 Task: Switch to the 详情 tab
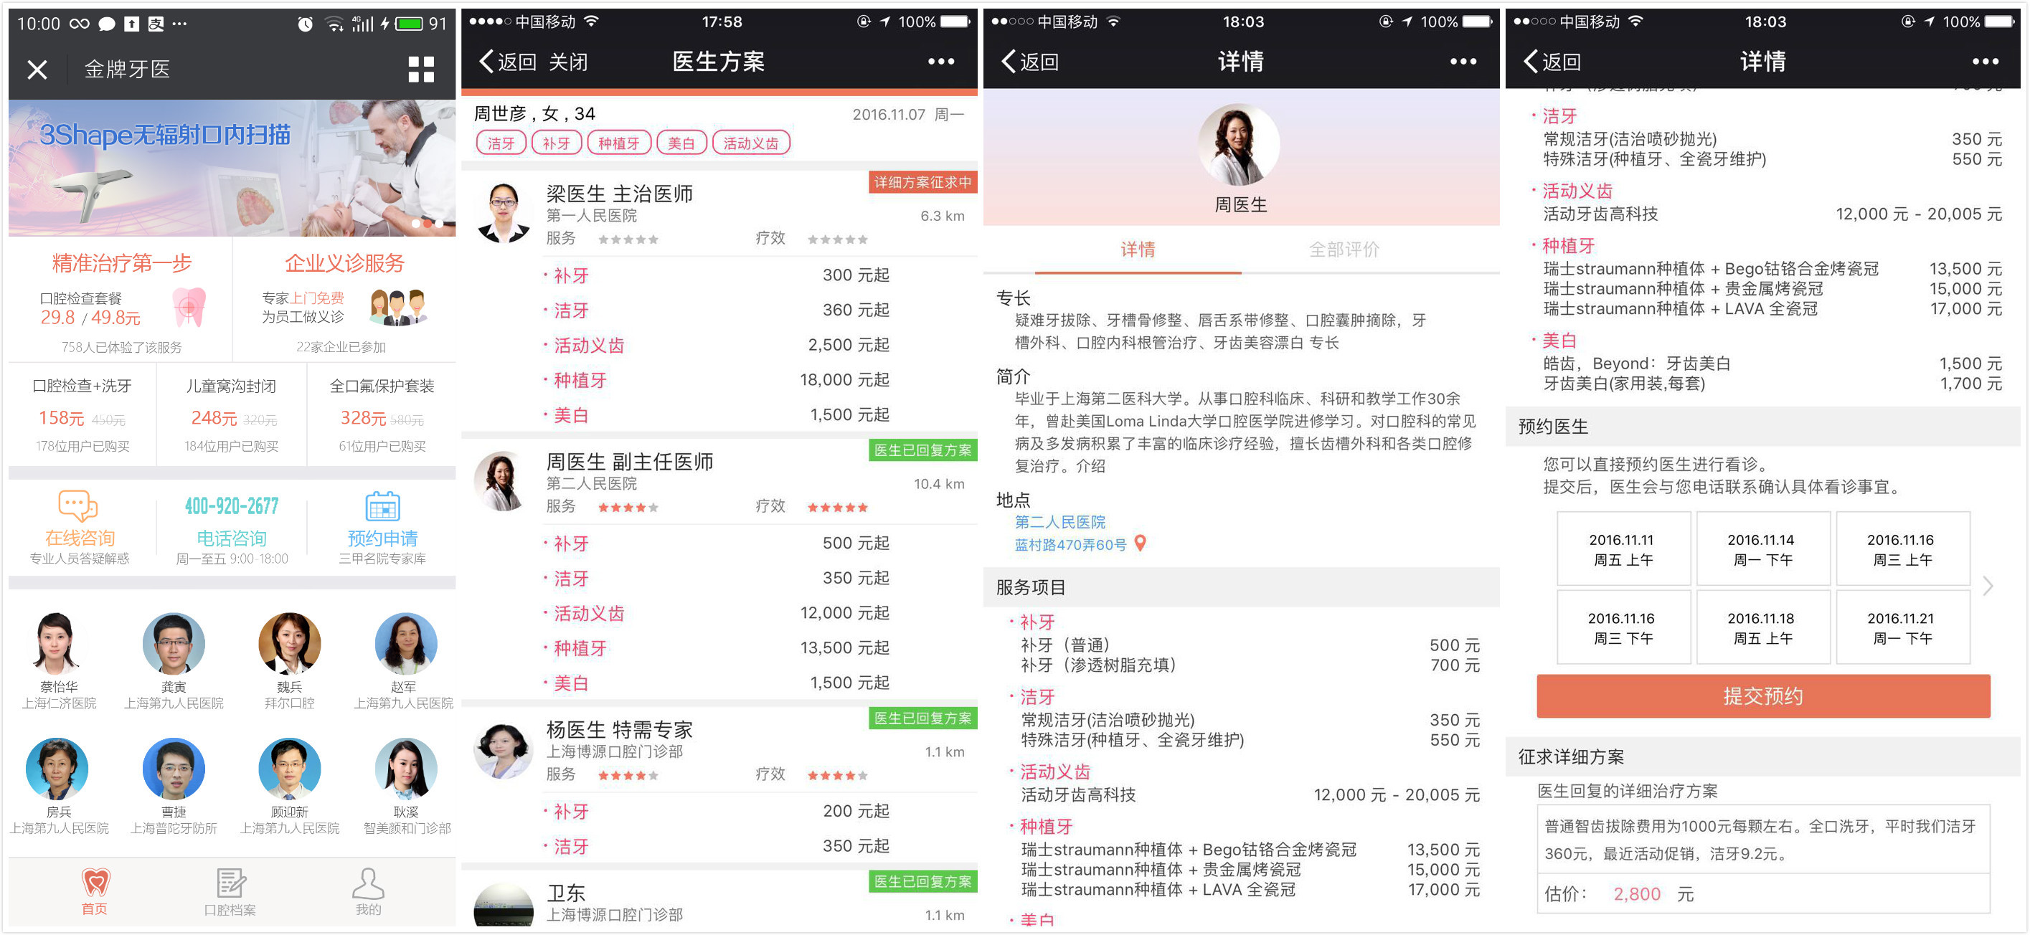point(1138,250)
